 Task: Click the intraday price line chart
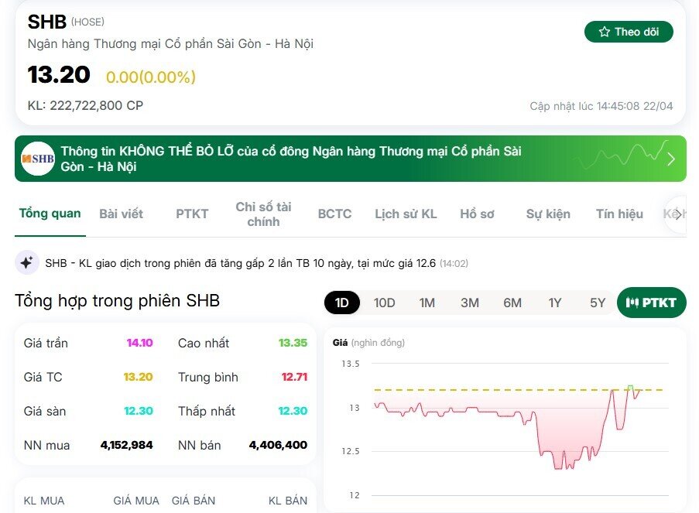click(x=518, y=428)
